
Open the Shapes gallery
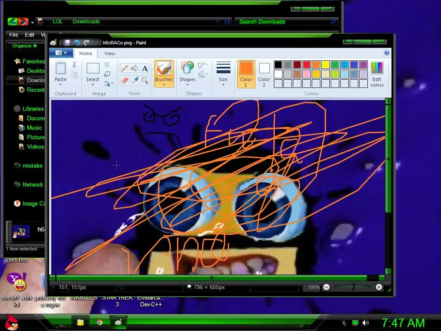(x=187, y=73)
